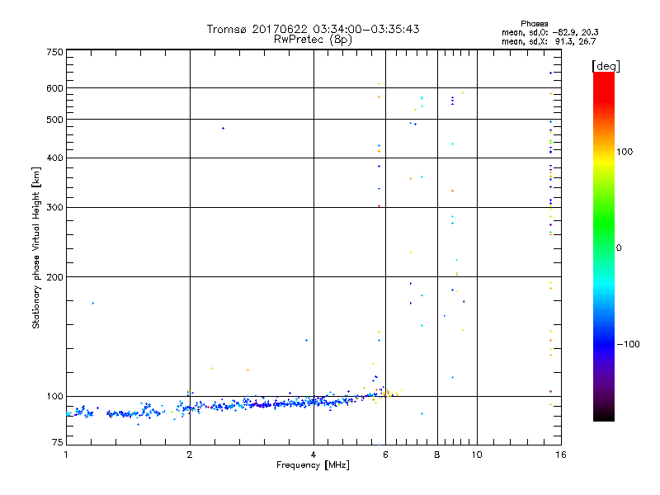Click the [deg] color bar unit label
This screenshot has width=660, height=495.
click(x=606, y=66)
